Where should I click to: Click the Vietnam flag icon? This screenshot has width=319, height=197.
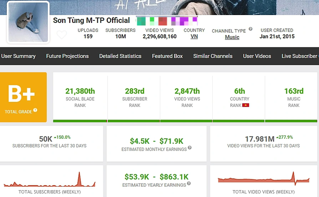coord(246,105)
